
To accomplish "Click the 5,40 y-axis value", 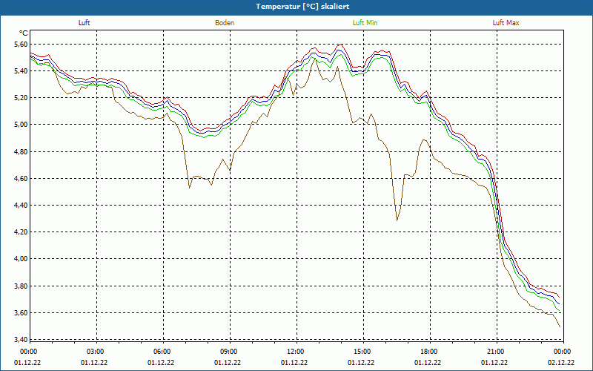I will (21, 71).
